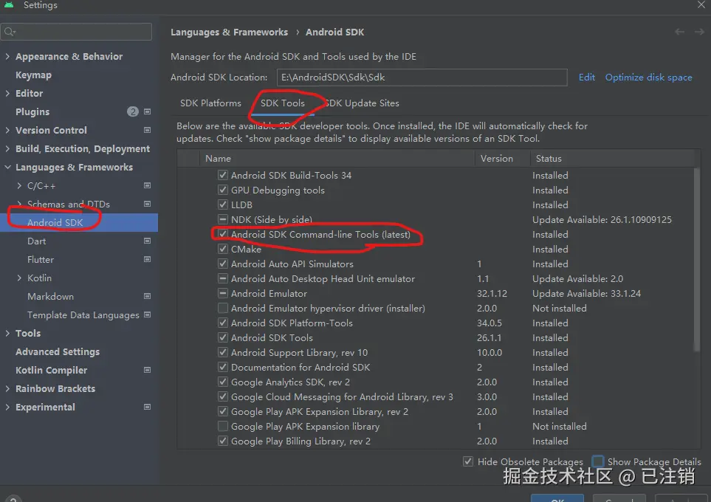Toggle Android SDK Command-line Tools (latest) checkbox
711x502 pixels.
223,235
